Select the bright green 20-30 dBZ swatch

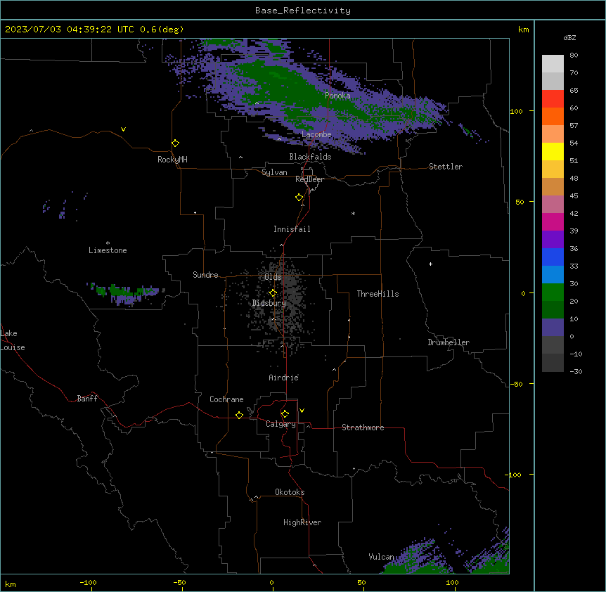[x=553, y=292]
